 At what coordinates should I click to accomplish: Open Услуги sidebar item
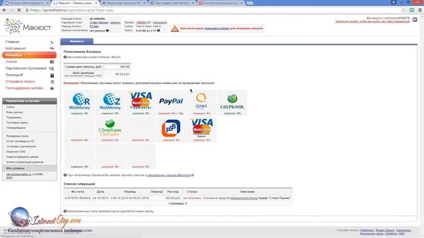[11, 61]
